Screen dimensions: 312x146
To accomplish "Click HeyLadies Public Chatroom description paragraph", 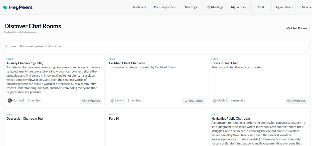I will click(258, 133).
